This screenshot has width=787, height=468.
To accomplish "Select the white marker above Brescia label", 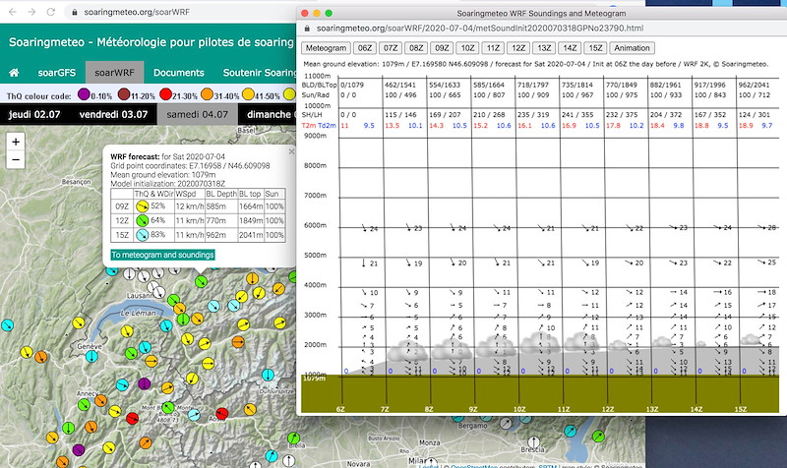I will pos(534,441).
